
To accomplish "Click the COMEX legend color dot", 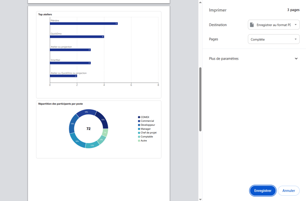I will pos(139,117).
